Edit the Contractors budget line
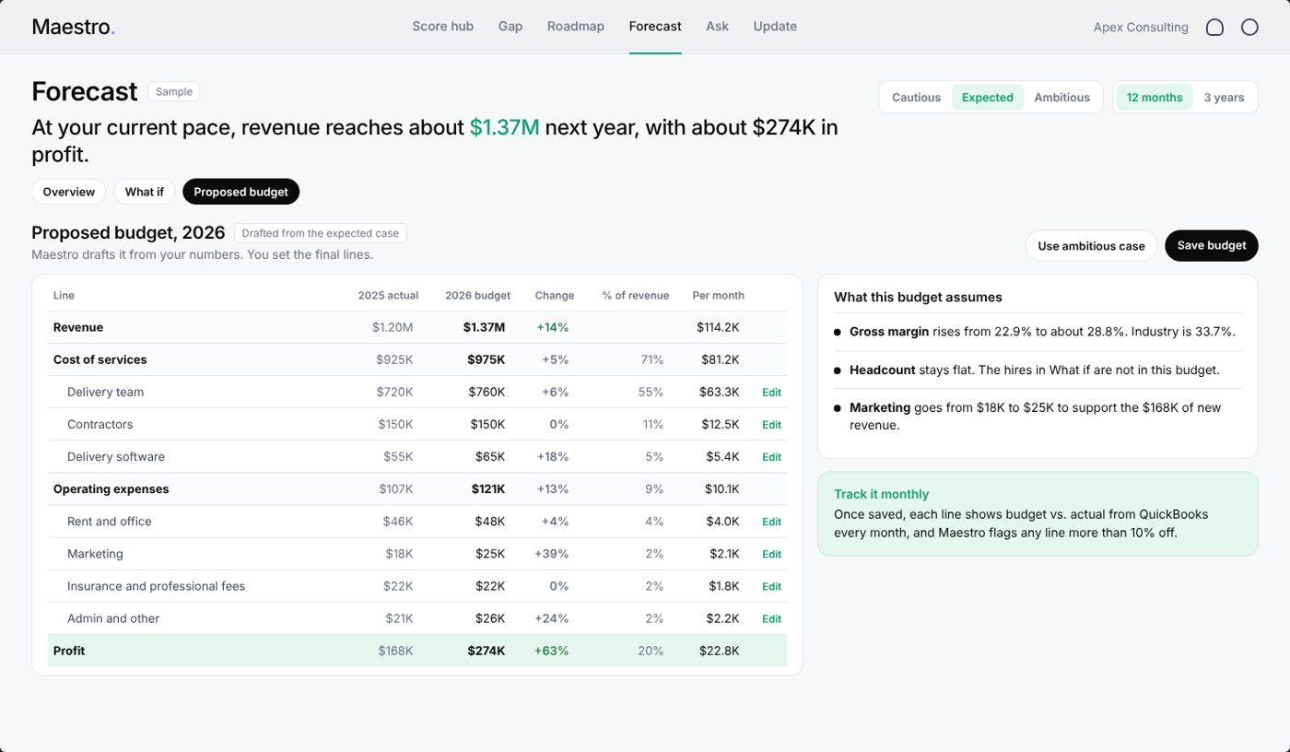Screen dimensions: 1290x752 771,425
